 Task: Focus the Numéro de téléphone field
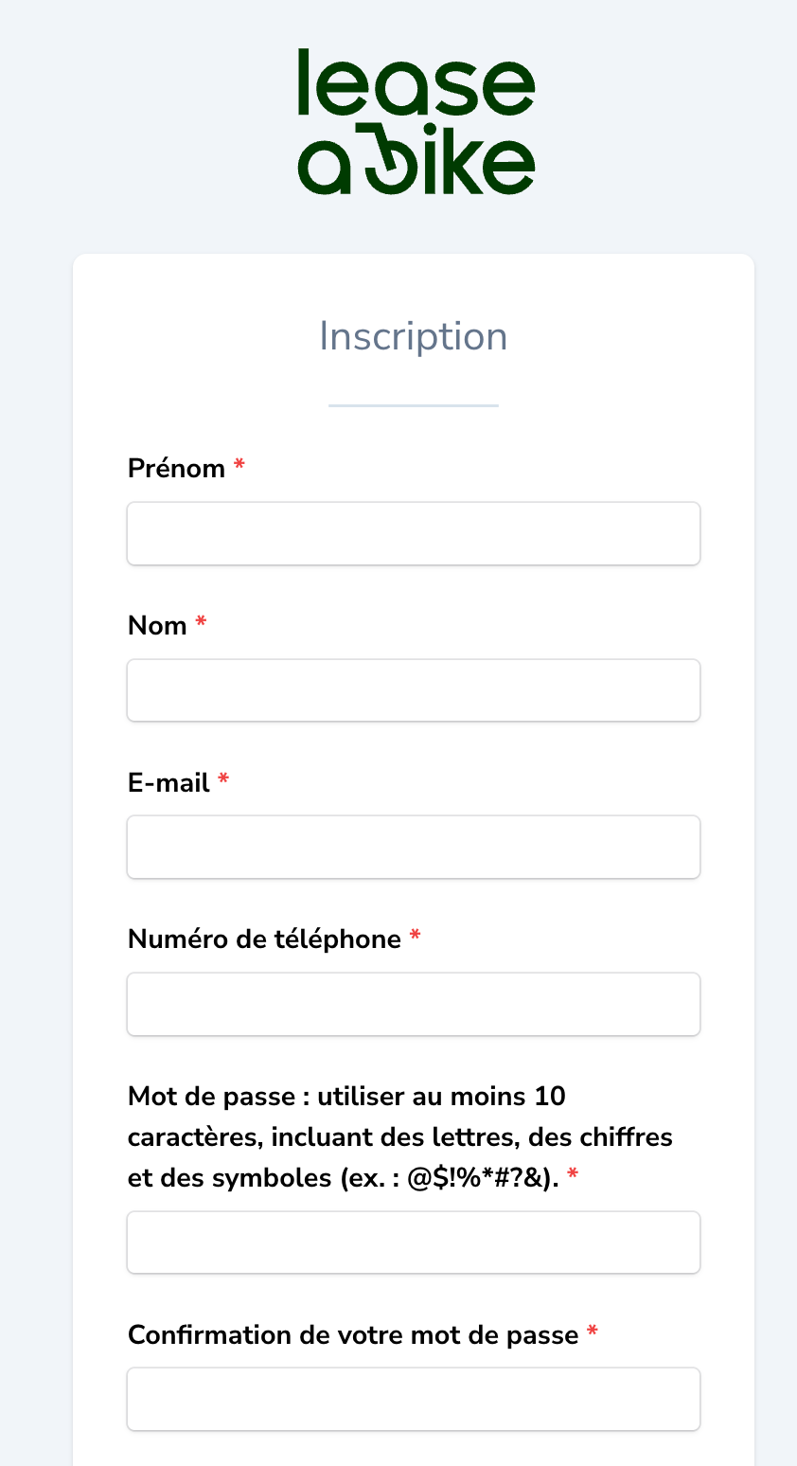click(x=414, y=1004)
